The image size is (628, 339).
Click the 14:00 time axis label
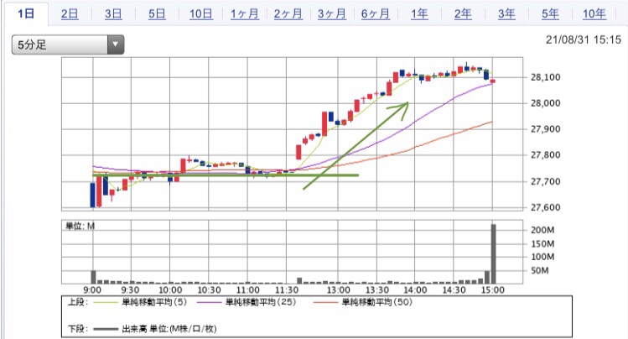(x=415, y=290)
